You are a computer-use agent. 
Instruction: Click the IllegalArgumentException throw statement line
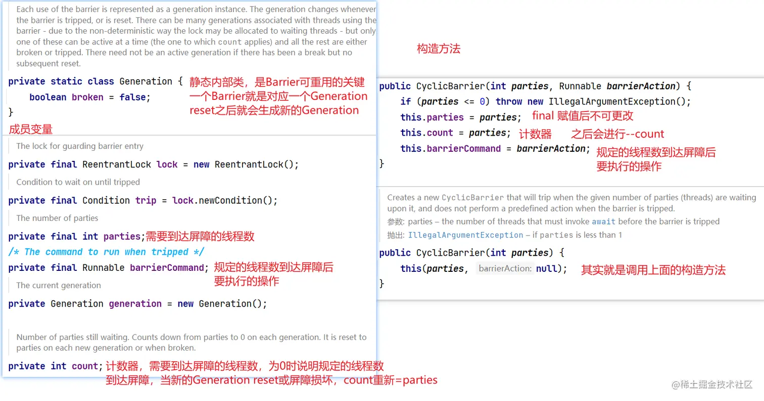click(546, 101)
